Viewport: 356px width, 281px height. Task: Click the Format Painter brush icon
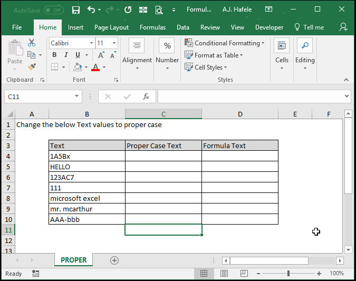point(32,67)
